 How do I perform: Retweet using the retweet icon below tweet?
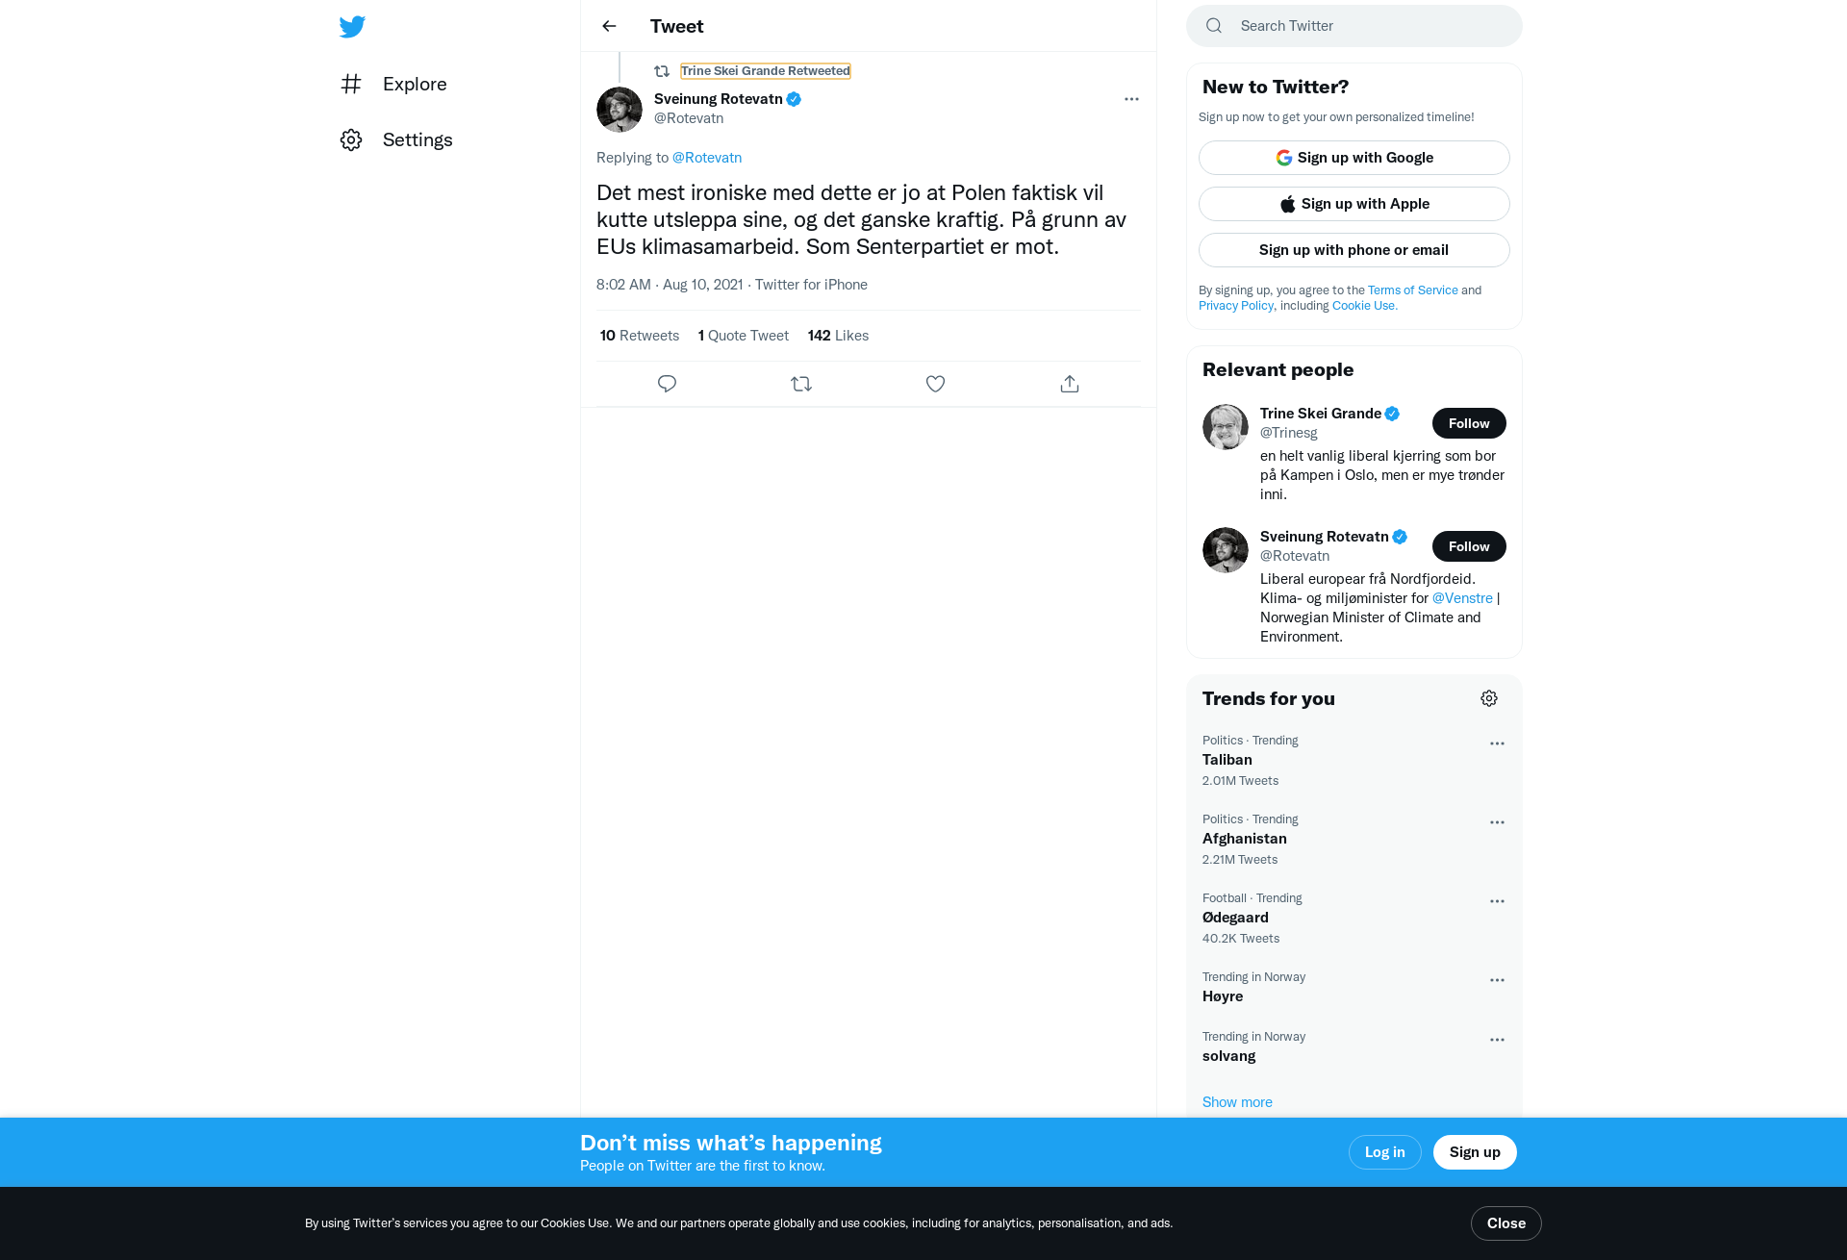click(801, 384)
